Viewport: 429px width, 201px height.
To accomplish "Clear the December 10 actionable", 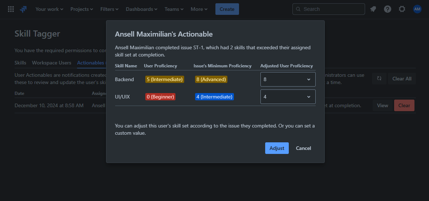I will click(x=404, y=105).
